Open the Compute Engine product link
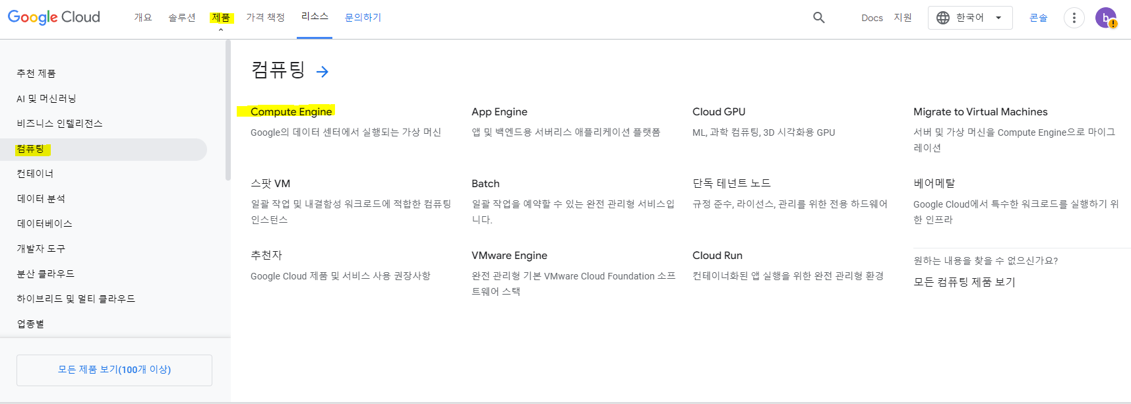 (x=291, y=111)
